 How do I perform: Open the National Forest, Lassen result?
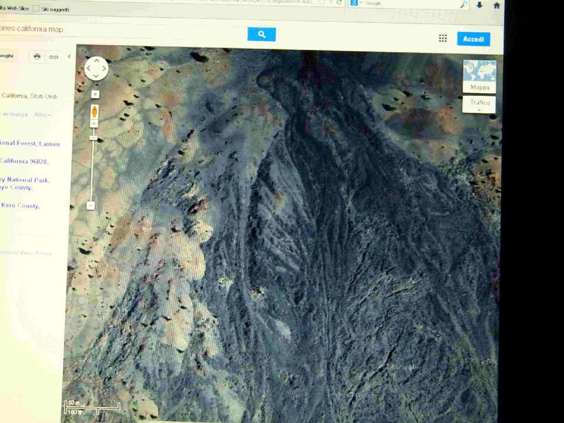(30, 143)
